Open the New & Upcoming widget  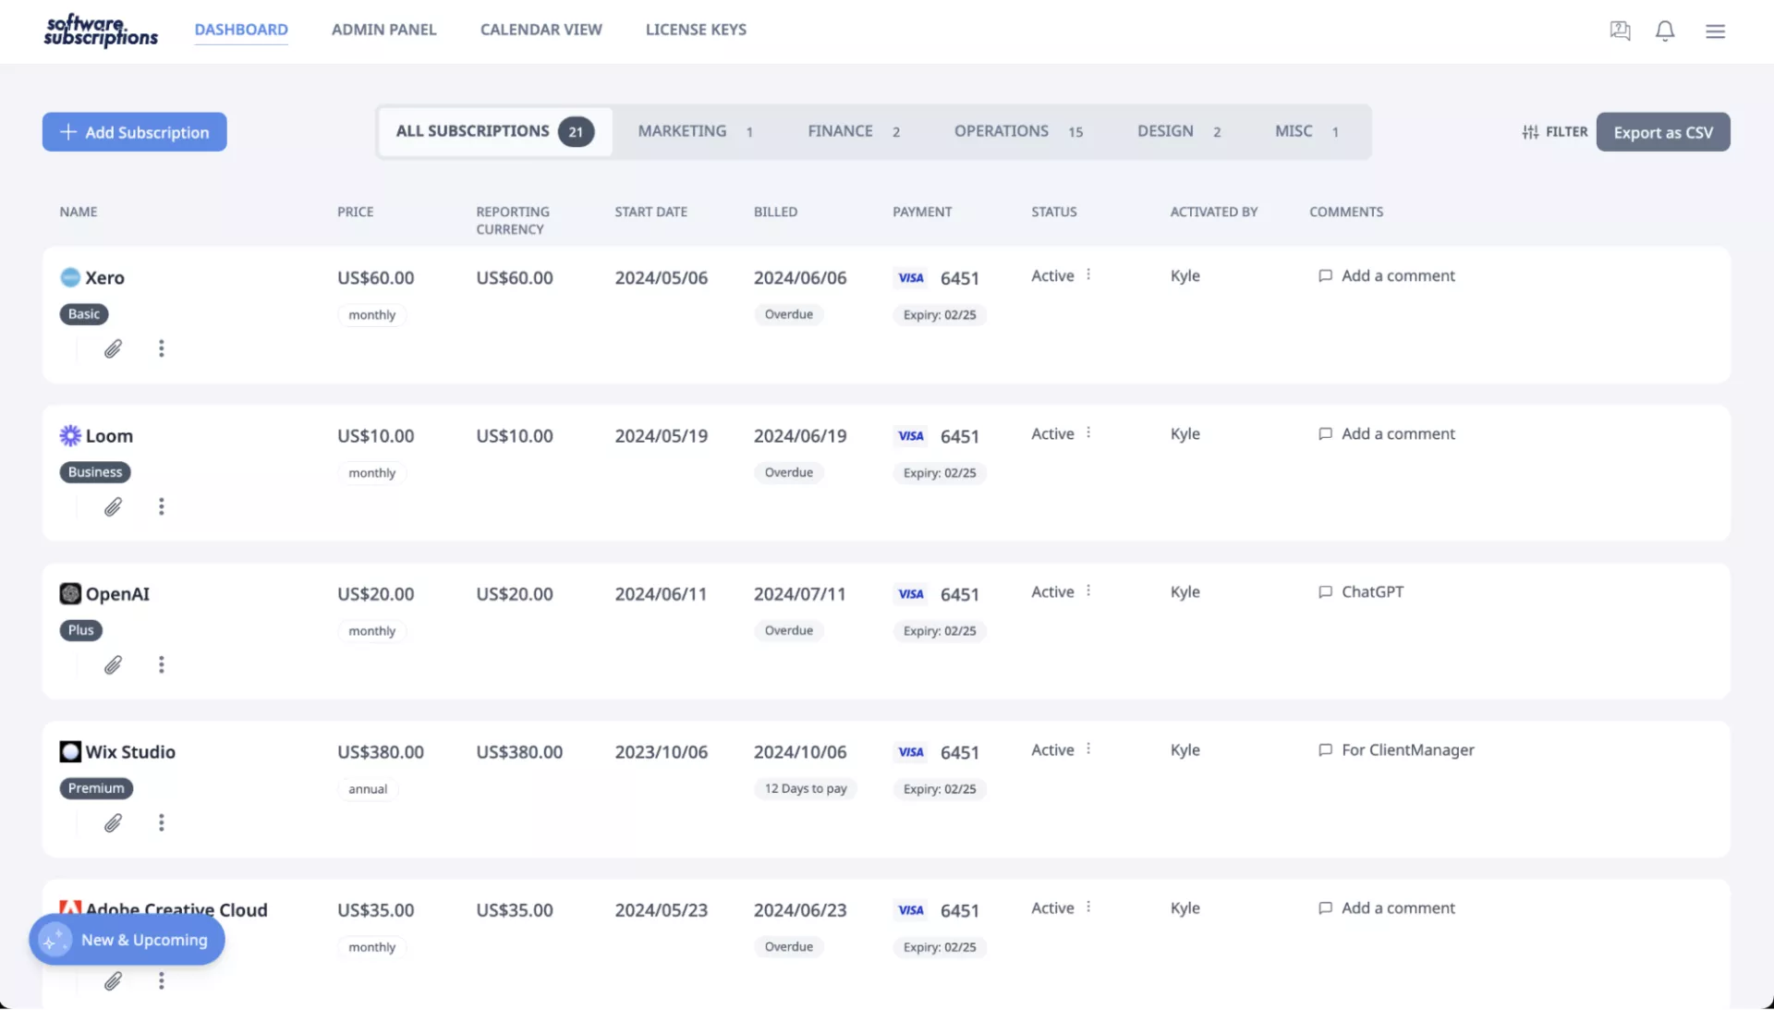point(127,940)
